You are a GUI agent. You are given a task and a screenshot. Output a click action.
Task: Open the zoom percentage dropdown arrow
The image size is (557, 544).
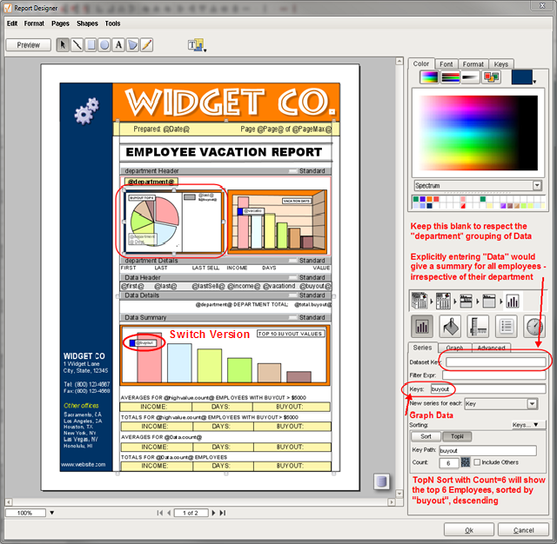(x=52, y=513)
